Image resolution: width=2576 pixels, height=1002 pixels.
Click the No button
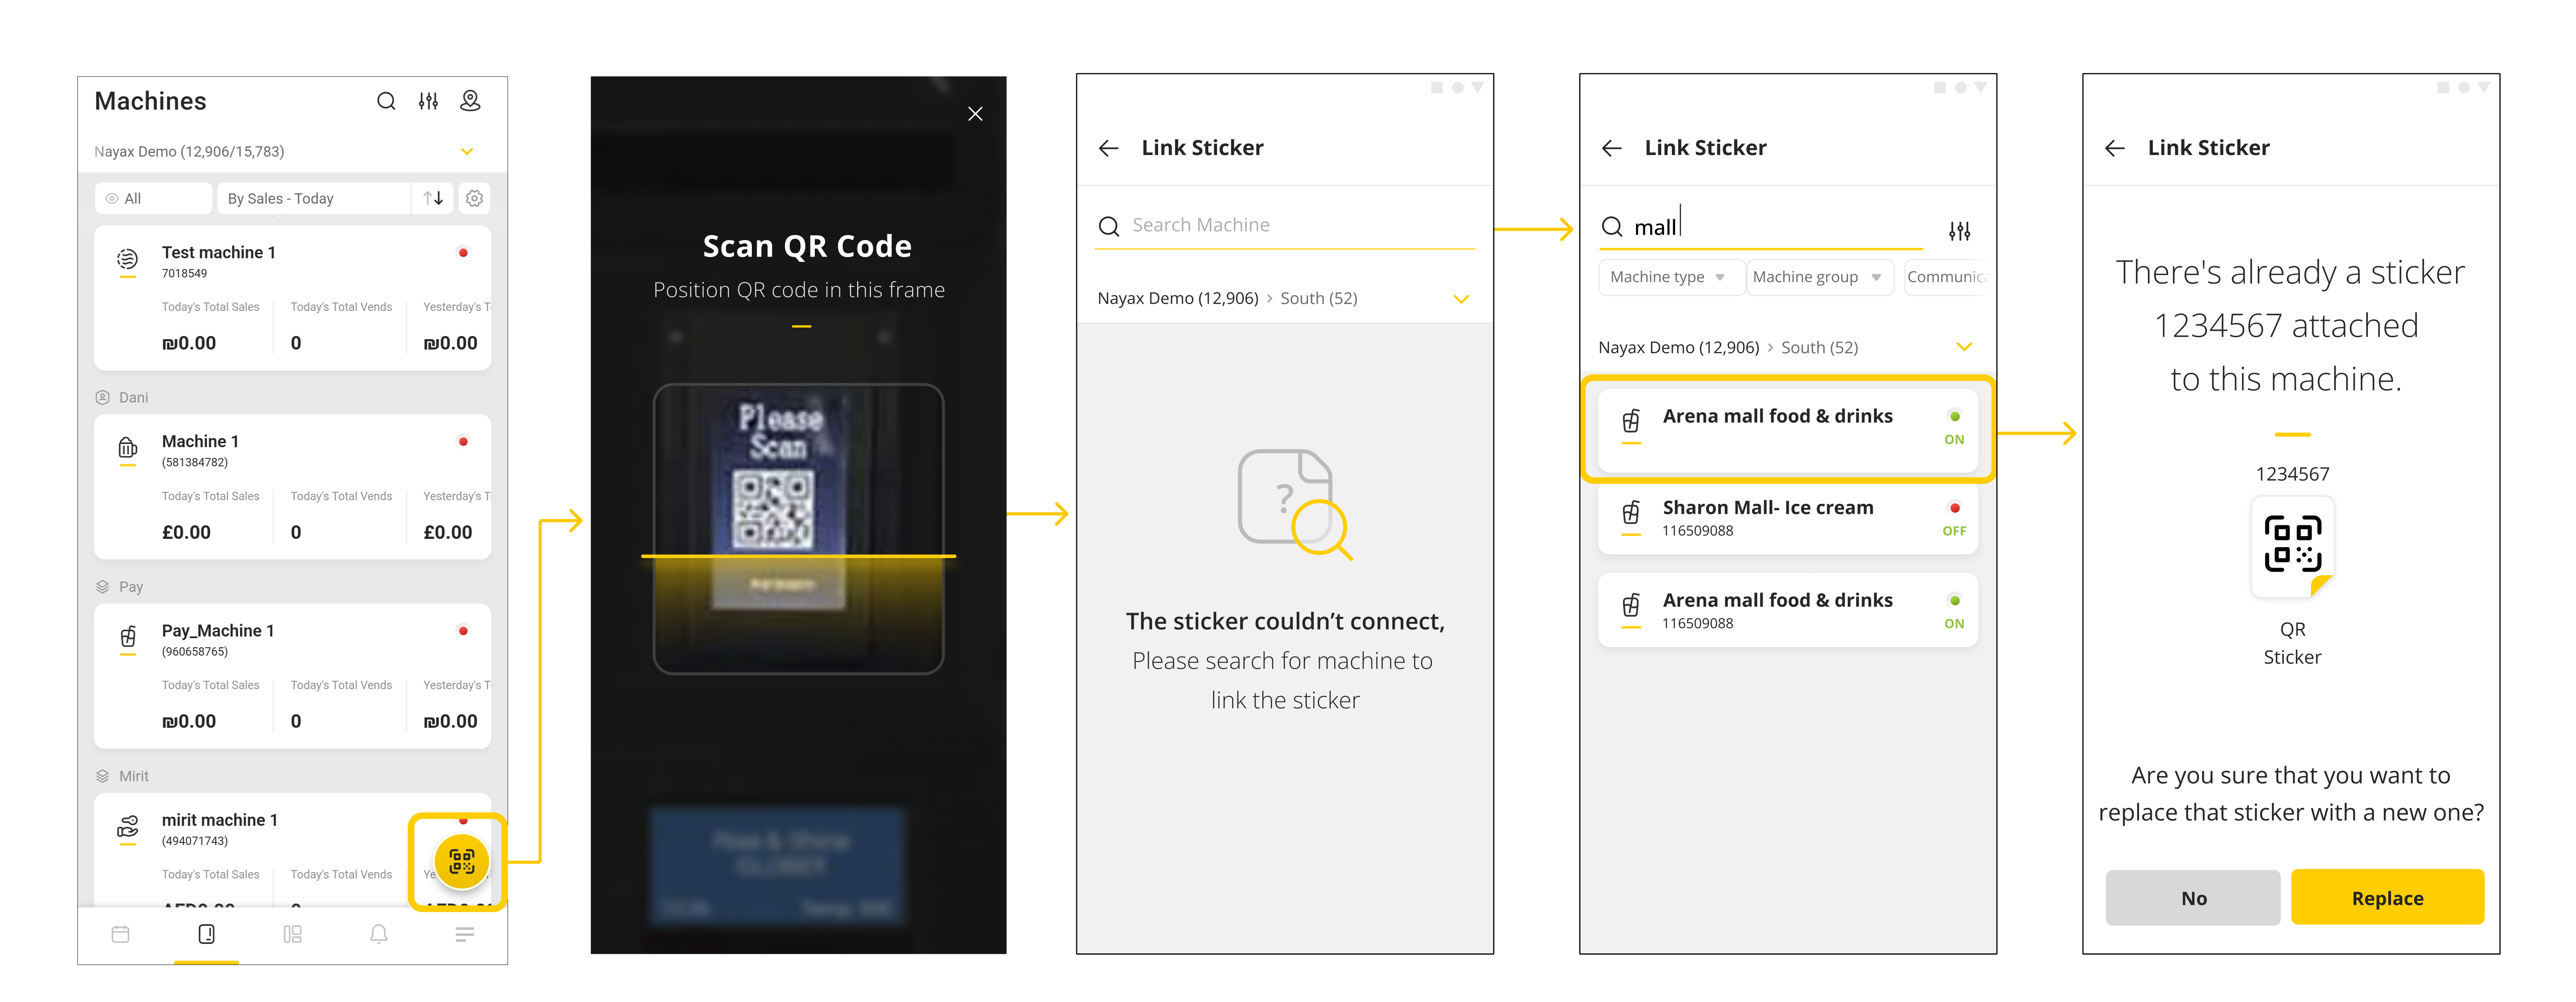tap(2193, 898)
